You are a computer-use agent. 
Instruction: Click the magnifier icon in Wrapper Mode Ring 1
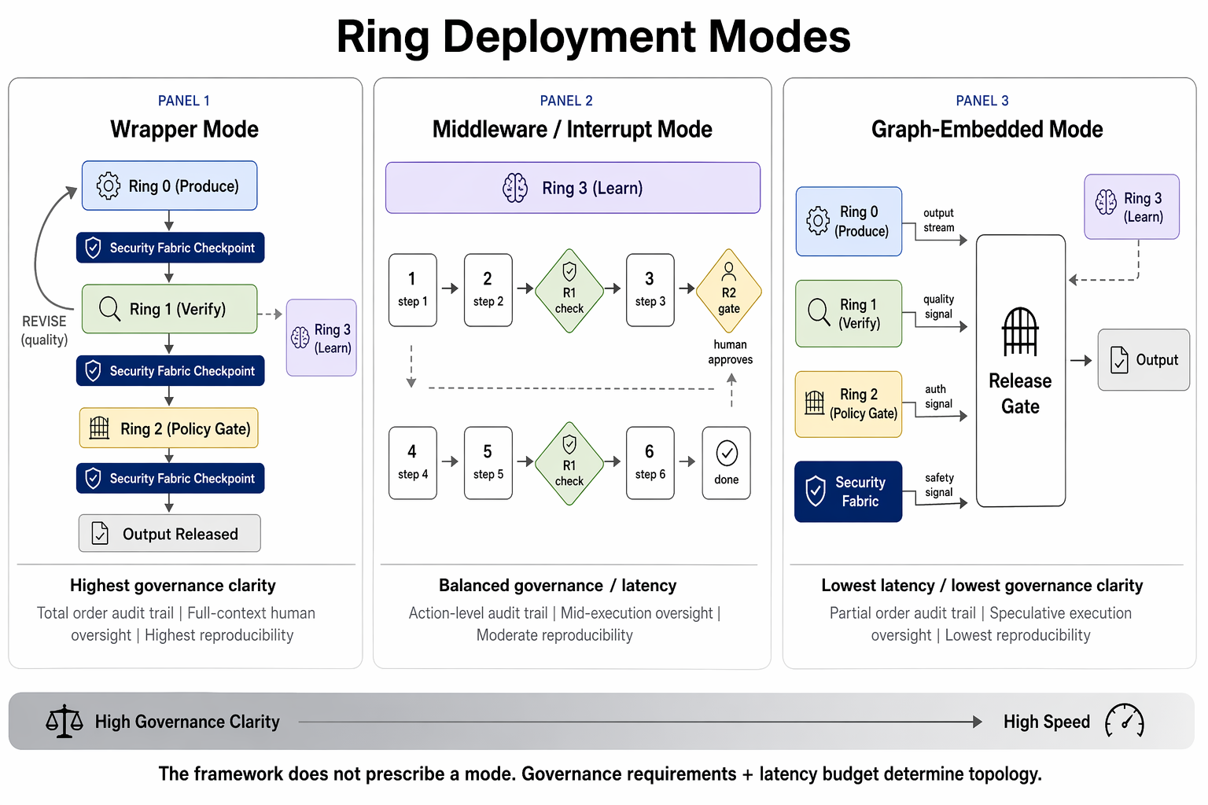(110, 309)
